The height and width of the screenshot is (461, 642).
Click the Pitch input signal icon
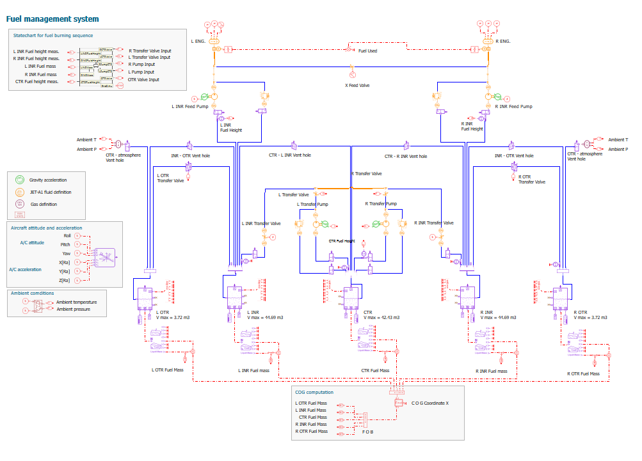pos(77,245)
